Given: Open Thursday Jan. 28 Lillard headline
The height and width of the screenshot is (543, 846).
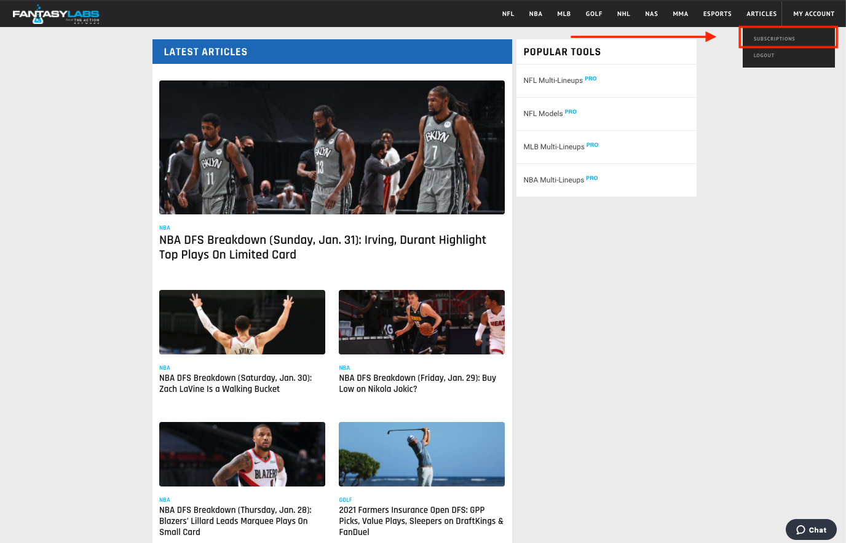Looking at the screenshot, I should pyautogui.click(x=235, y=521).
